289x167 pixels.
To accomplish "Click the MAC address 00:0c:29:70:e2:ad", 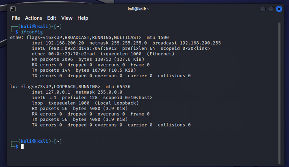I will pyautogui.click(x=71, y=54).
